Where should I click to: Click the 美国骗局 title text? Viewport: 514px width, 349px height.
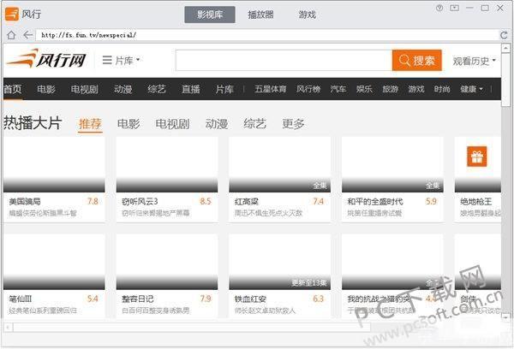pyautogui.click(x=25, y=202)
